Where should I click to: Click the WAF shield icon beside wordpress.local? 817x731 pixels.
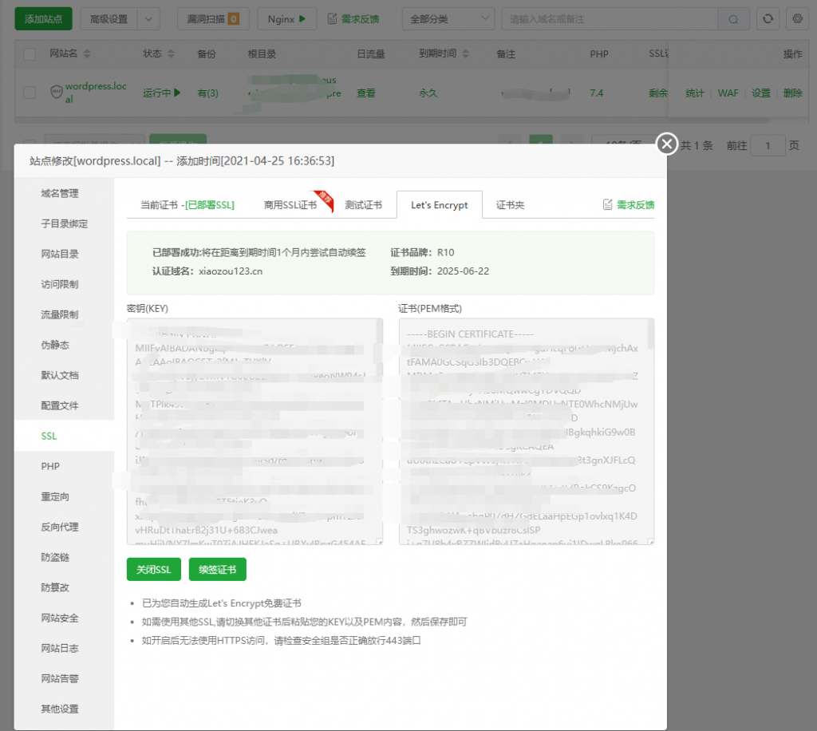coord(57,93)
